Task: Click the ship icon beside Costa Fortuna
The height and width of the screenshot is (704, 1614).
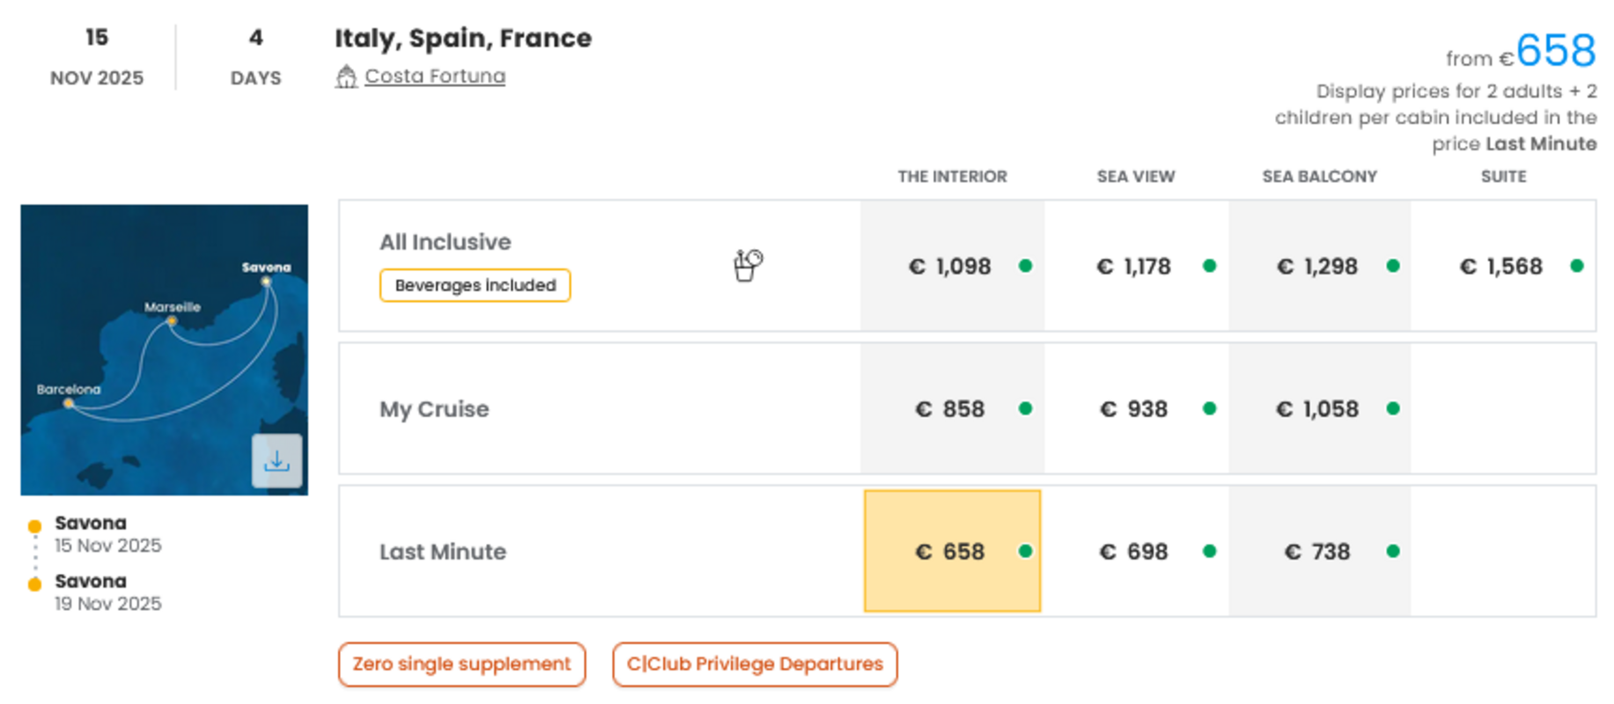Action: (x=346, y=77)
